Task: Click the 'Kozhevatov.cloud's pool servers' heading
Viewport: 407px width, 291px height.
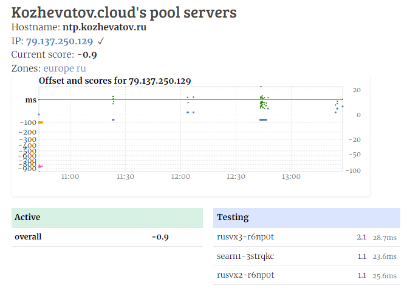Action: [124, 12]
